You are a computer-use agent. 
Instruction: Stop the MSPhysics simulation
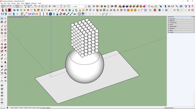pyautogui.click(x=17, y=14)
